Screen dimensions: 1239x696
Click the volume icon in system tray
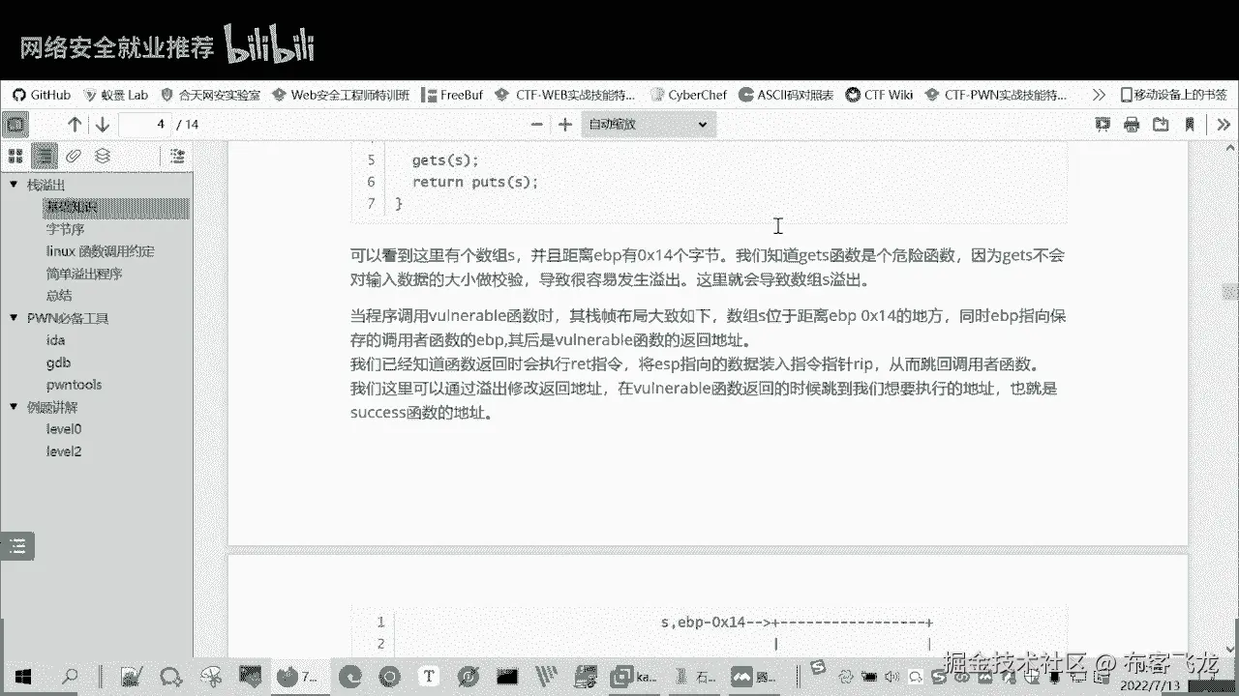(892, 677)
